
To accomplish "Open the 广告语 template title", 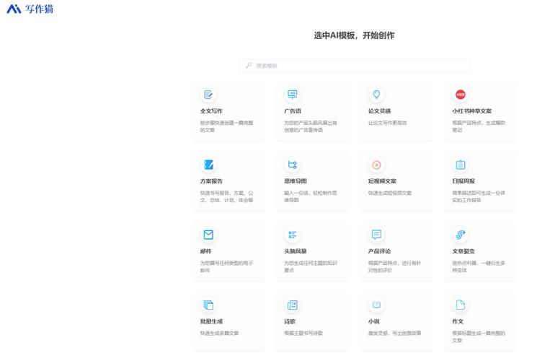I will (x=293, y=111).
